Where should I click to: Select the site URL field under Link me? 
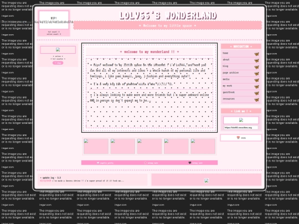pyautogui.click(x=241, y=127)
